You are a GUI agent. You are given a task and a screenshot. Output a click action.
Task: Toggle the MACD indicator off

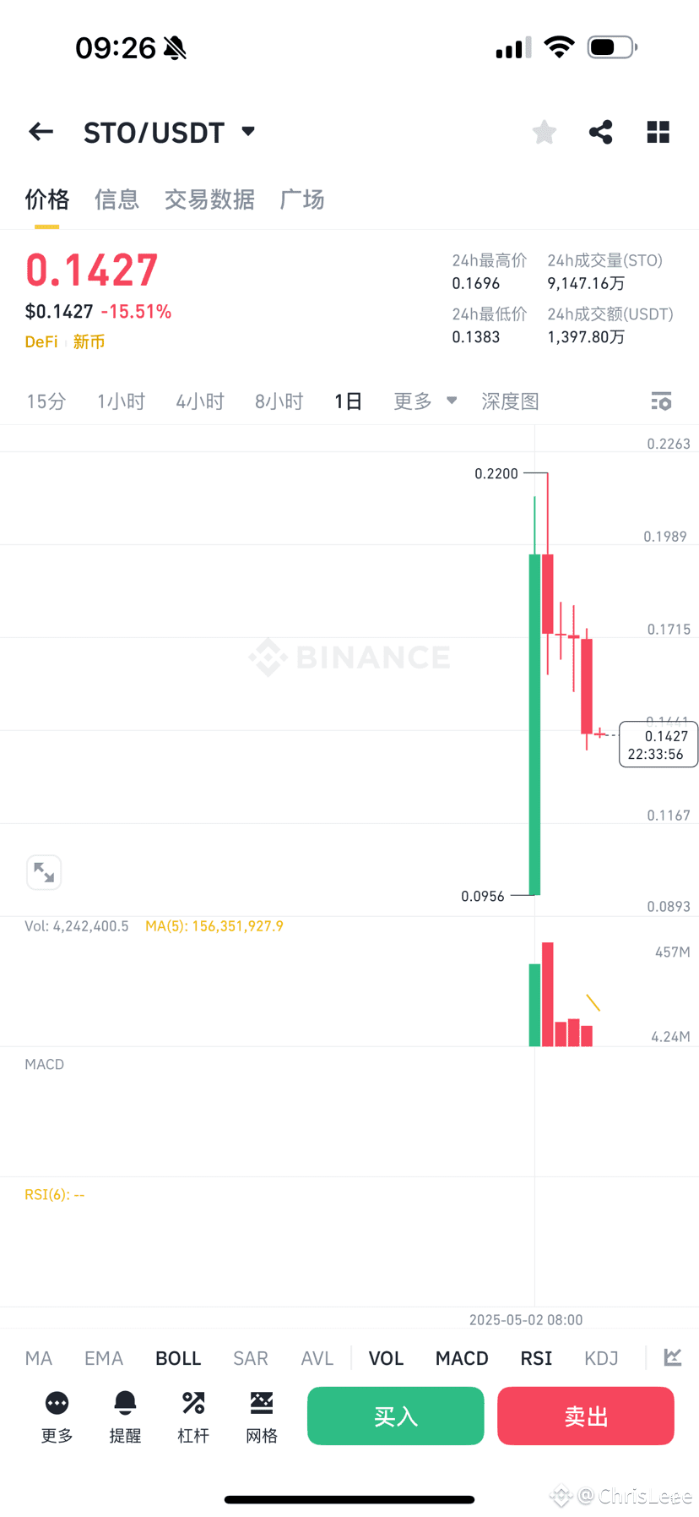point(462,1358)
